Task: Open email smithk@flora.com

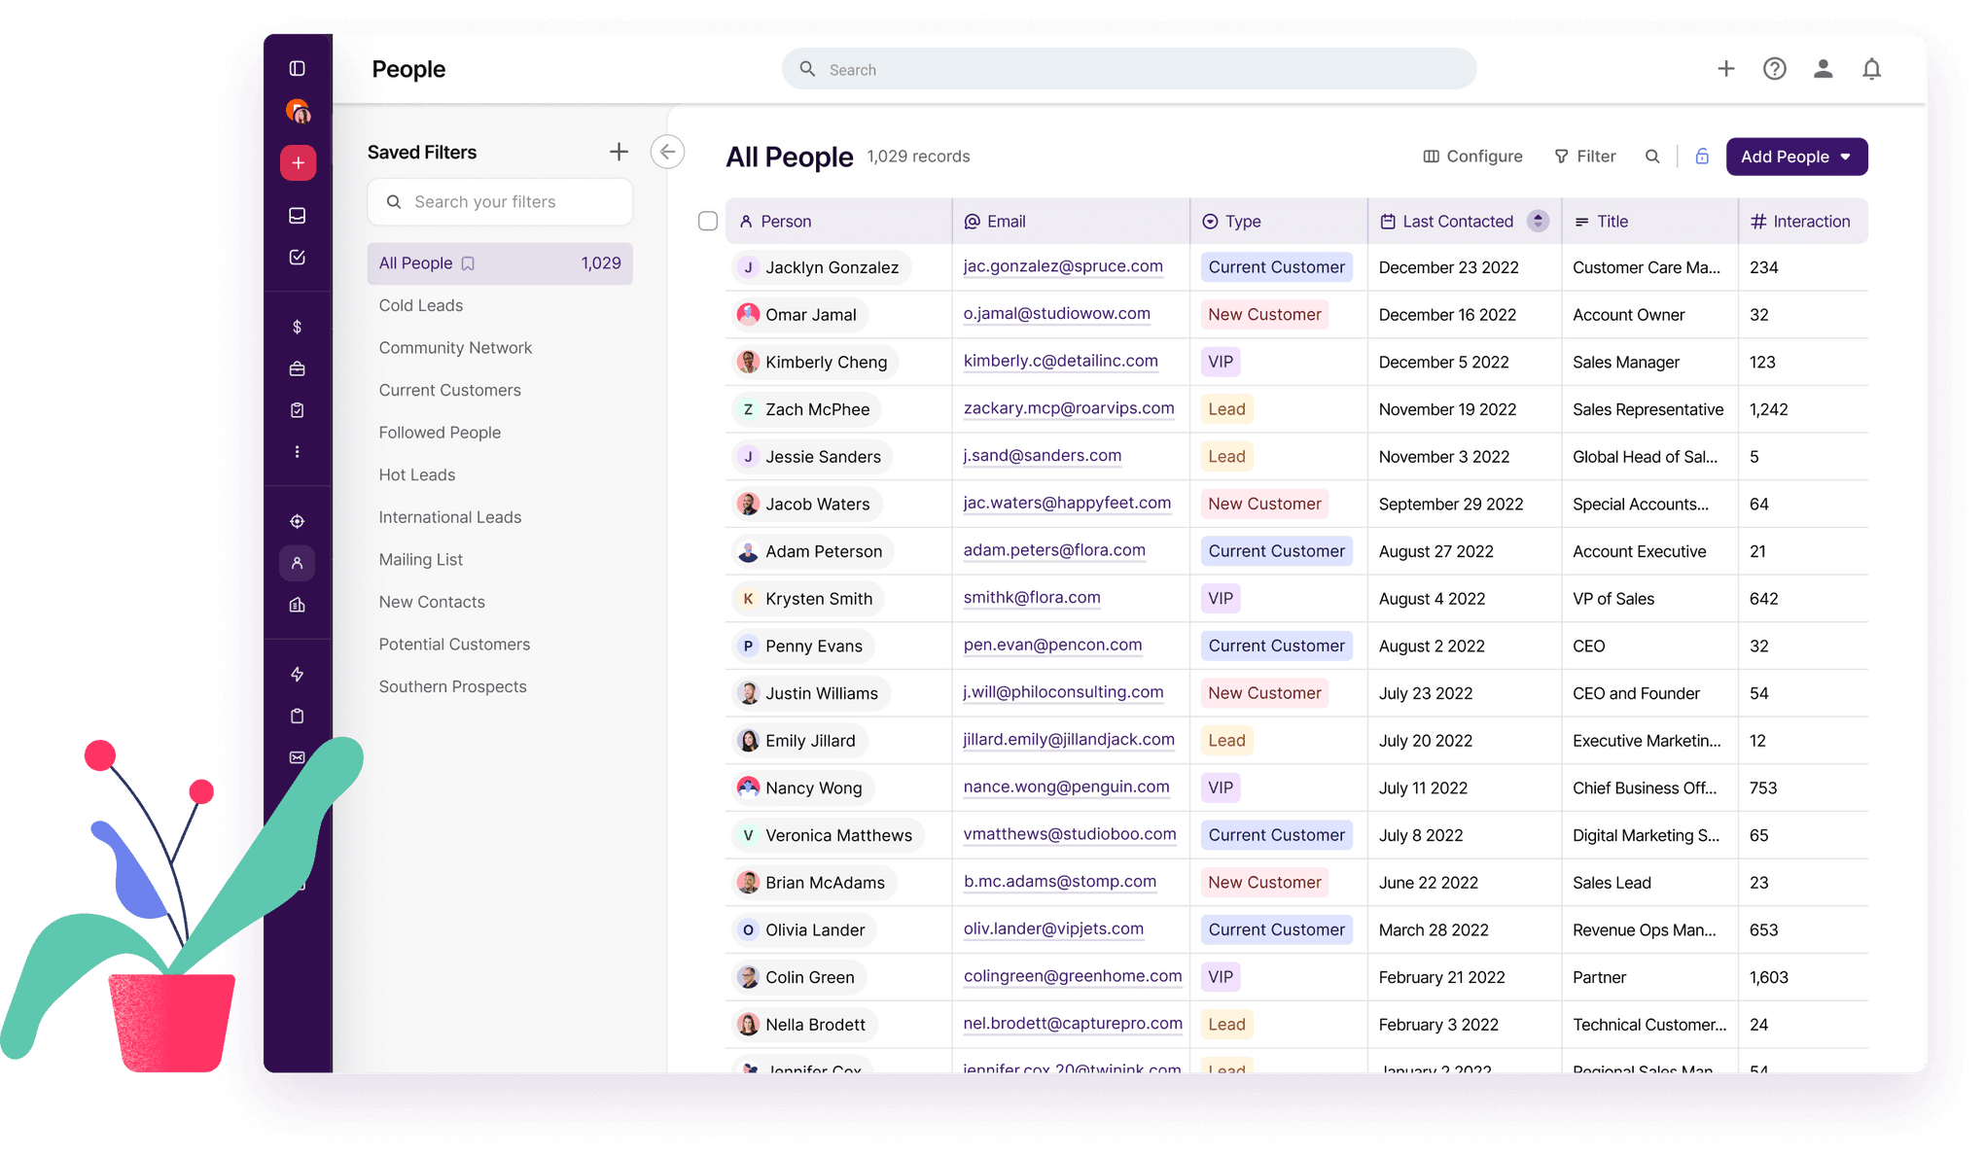Action: pyautogui.click(x=1032, y=598)
